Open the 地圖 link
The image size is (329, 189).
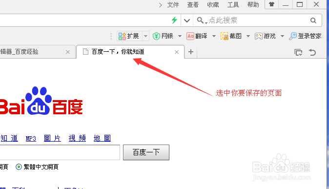point(102,138)
